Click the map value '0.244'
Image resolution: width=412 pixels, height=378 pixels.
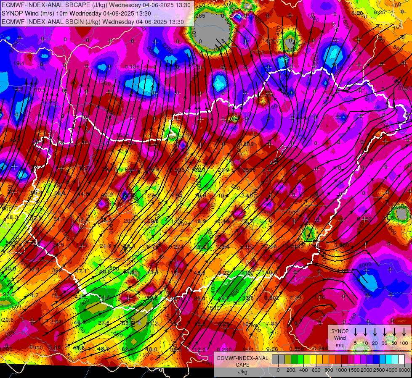[320, 348]
